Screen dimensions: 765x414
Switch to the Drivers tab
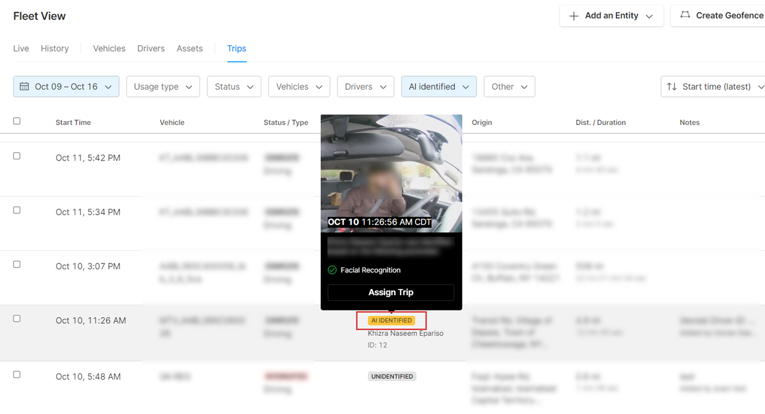coord(151,49)
